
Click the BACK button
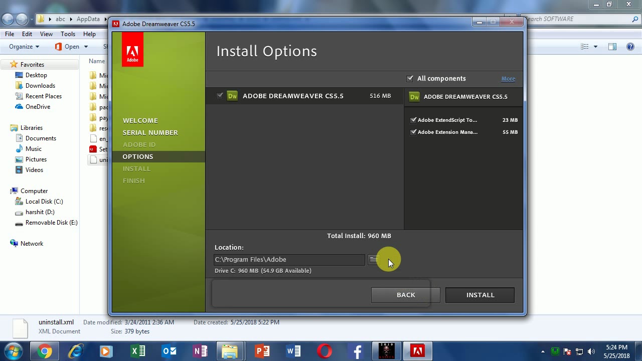[406, 295]
